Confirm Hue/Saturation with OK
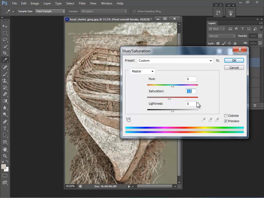264x198 pixels. (x=234, y=60)
